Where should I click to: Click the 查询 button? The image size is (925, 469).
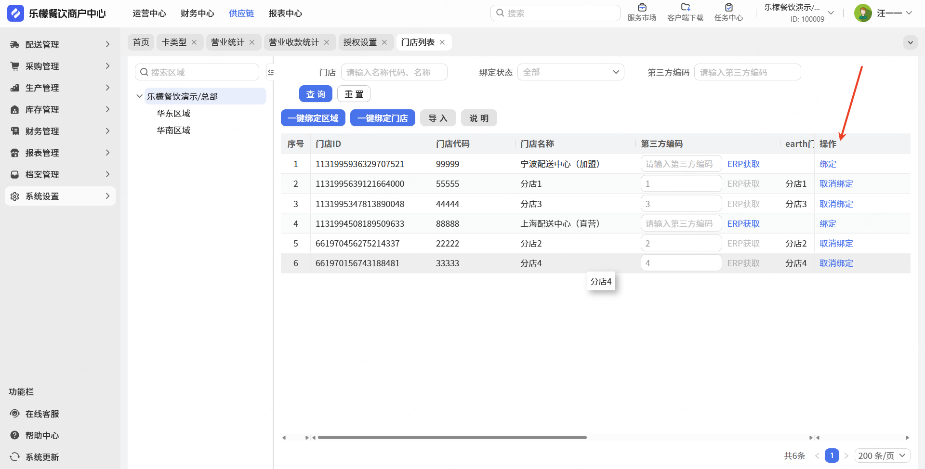point(316,94)
